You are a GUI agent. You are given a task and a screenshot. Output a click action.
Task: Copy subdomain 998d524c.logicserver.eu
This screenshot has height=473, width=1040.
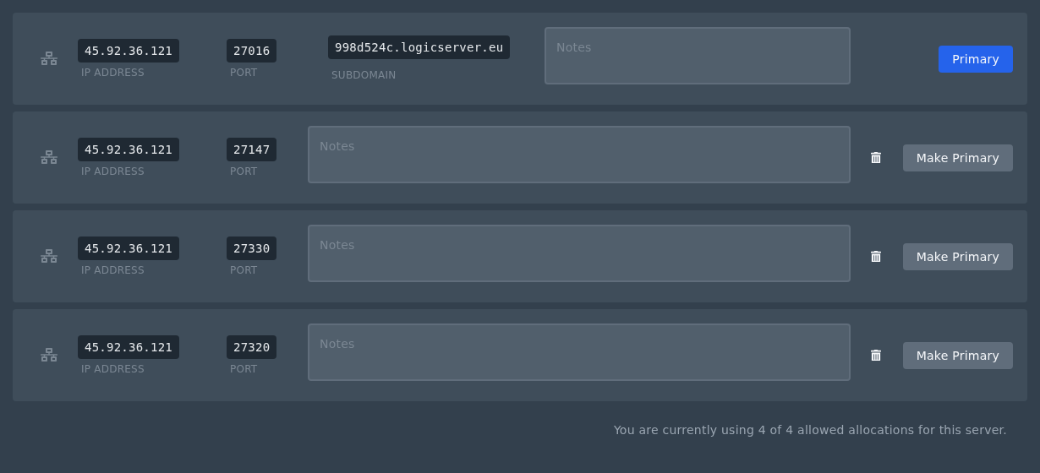tap(419, 47)
